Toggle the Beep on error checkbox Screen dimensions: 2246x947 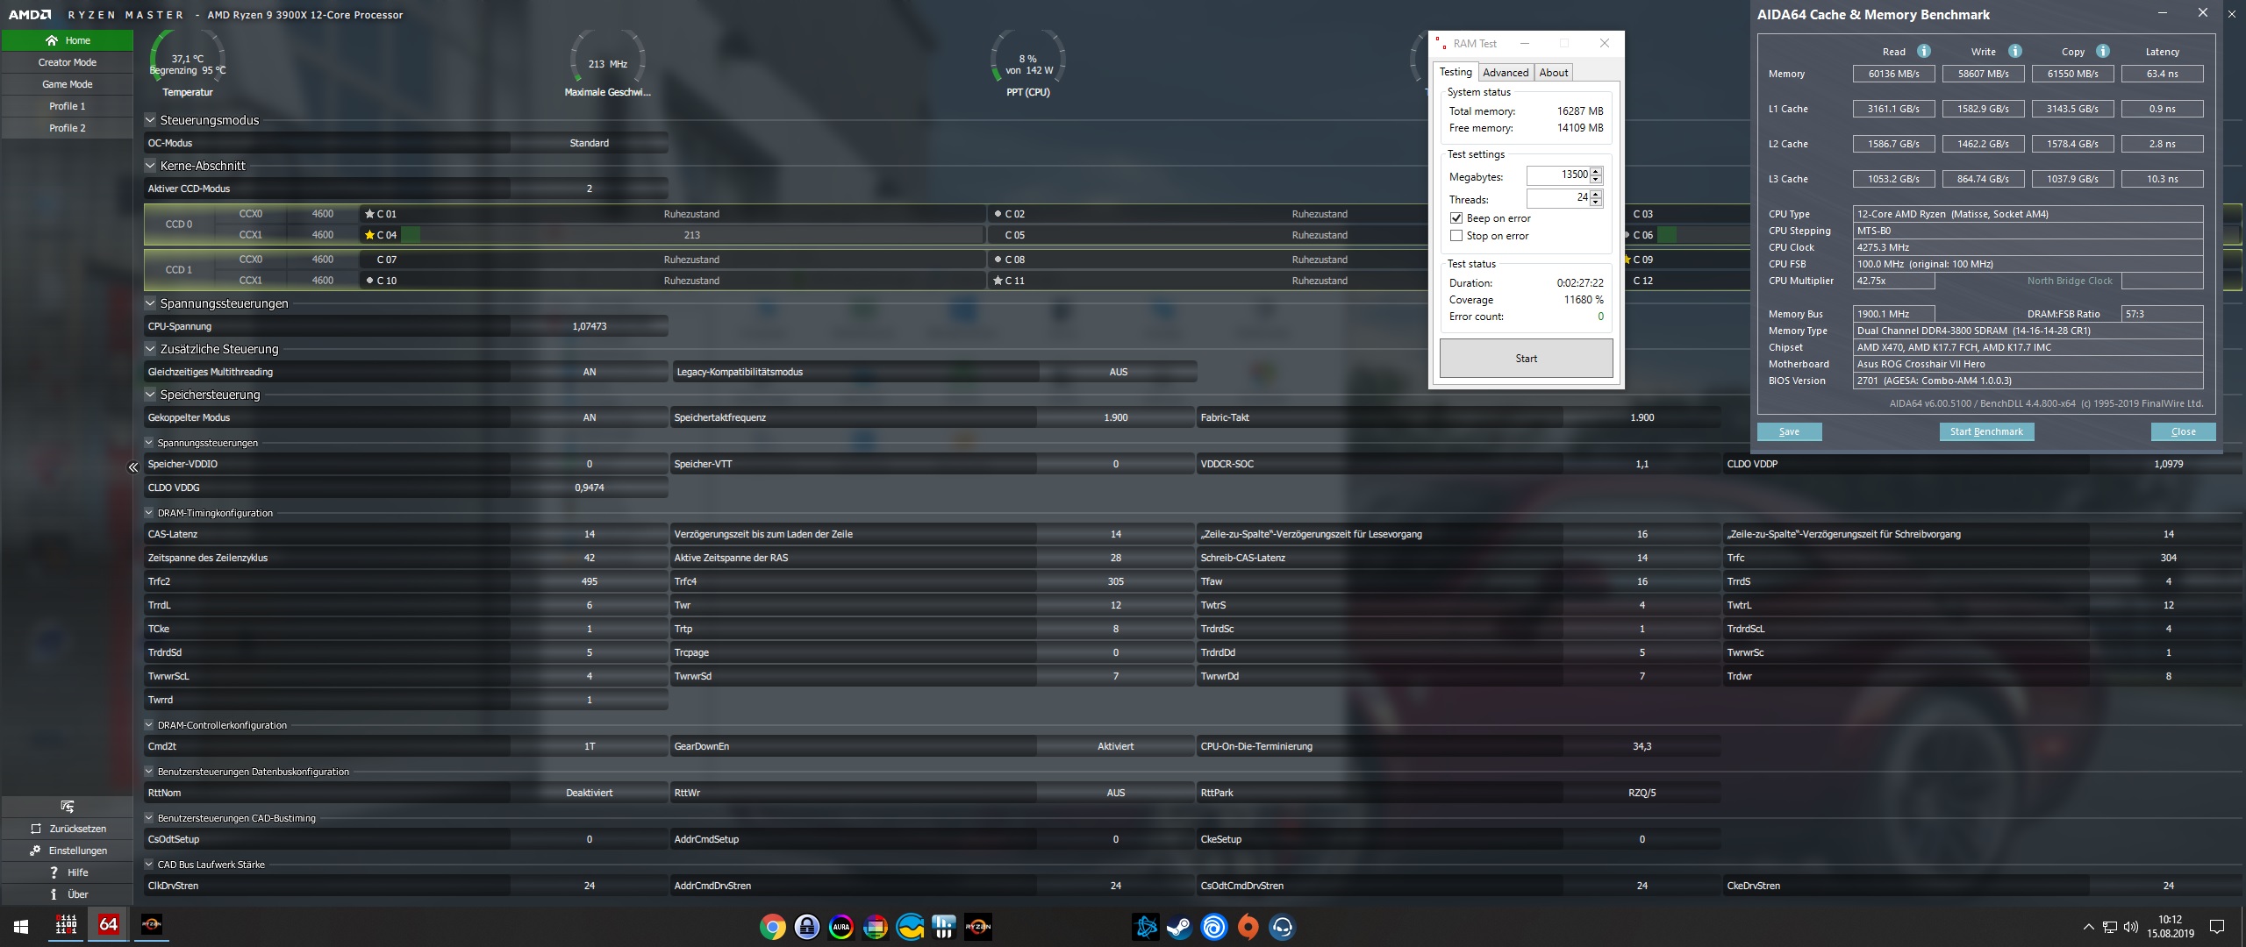pos(1456,218)
